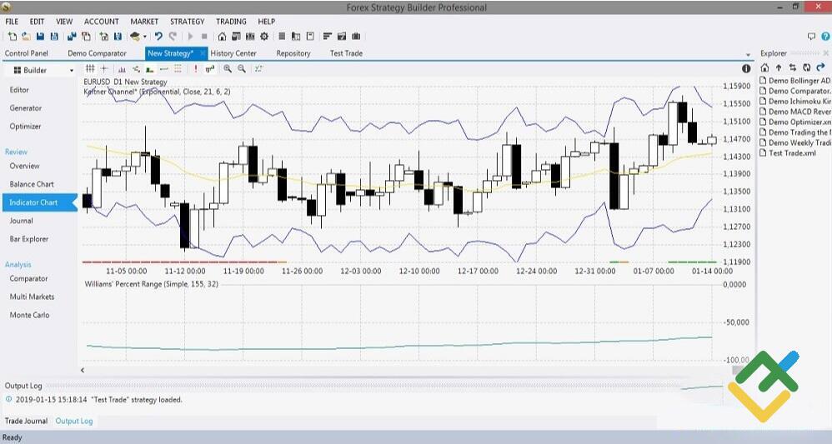Viewport: 832px width, 444px height.
Task: Open the Multi Markets analysis
Action: (32, 297)
